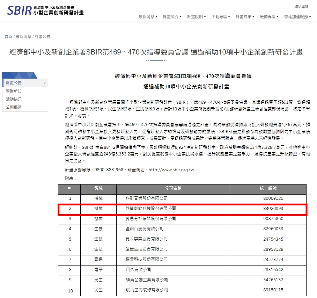Open the 下載專區 dropdown
317x298 pixels.
[x=221, y=17]
